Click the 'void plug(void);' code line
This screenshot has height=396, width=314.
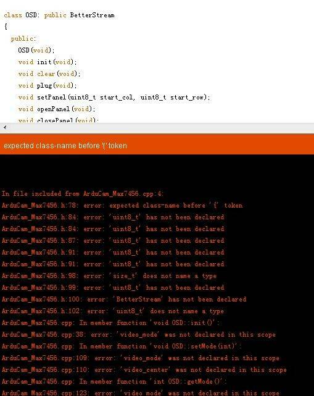47,86
